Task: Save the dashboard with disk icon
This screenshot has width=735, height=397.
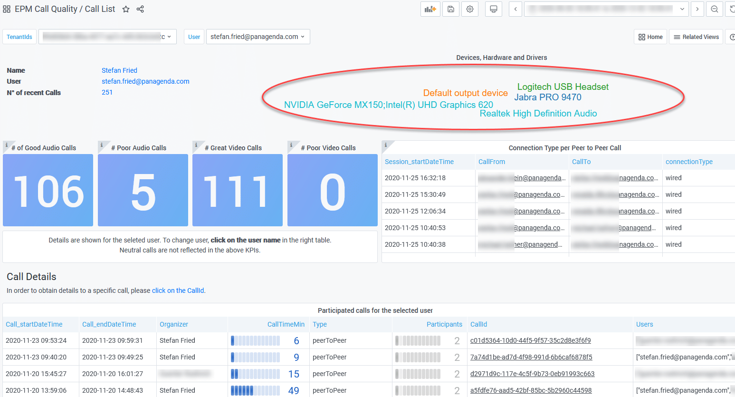Action: click(451, 9)
